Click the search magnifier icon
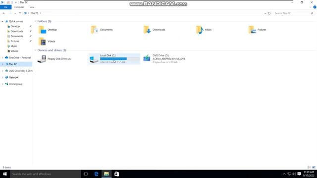 coord(312,13)
